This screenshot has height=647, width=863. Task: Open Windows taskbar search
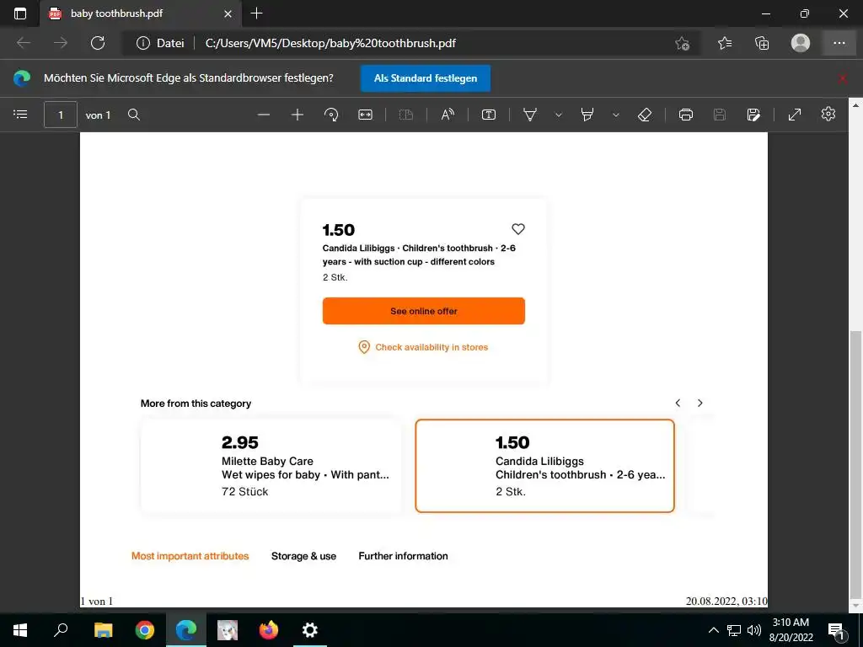(61, 630)
